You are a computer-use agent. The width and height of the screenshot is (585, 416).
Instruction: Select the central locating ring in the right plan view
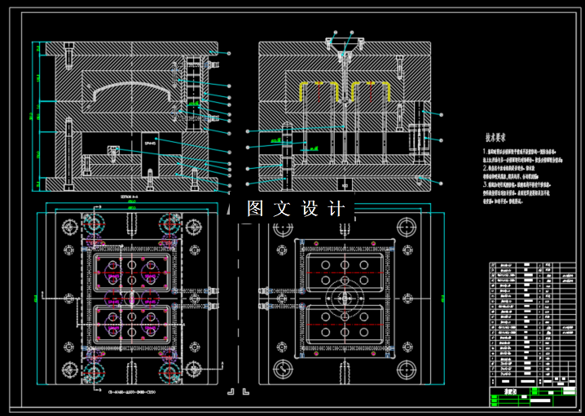click(x=345, y=298)
